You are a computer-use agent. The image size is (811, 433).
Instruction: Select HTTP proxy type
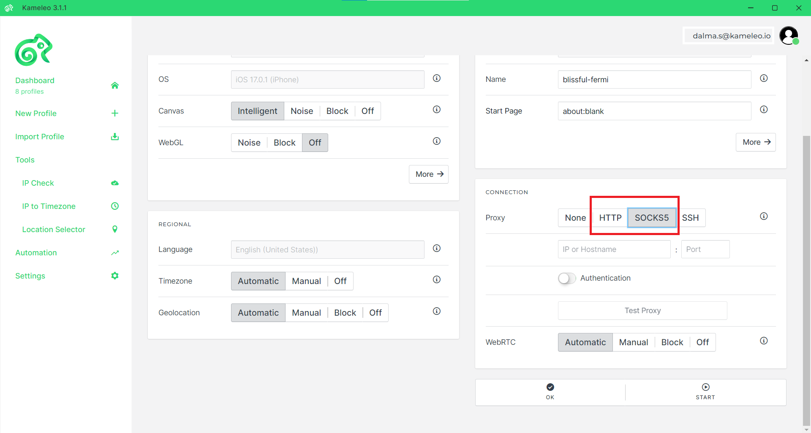pos(610,218)
